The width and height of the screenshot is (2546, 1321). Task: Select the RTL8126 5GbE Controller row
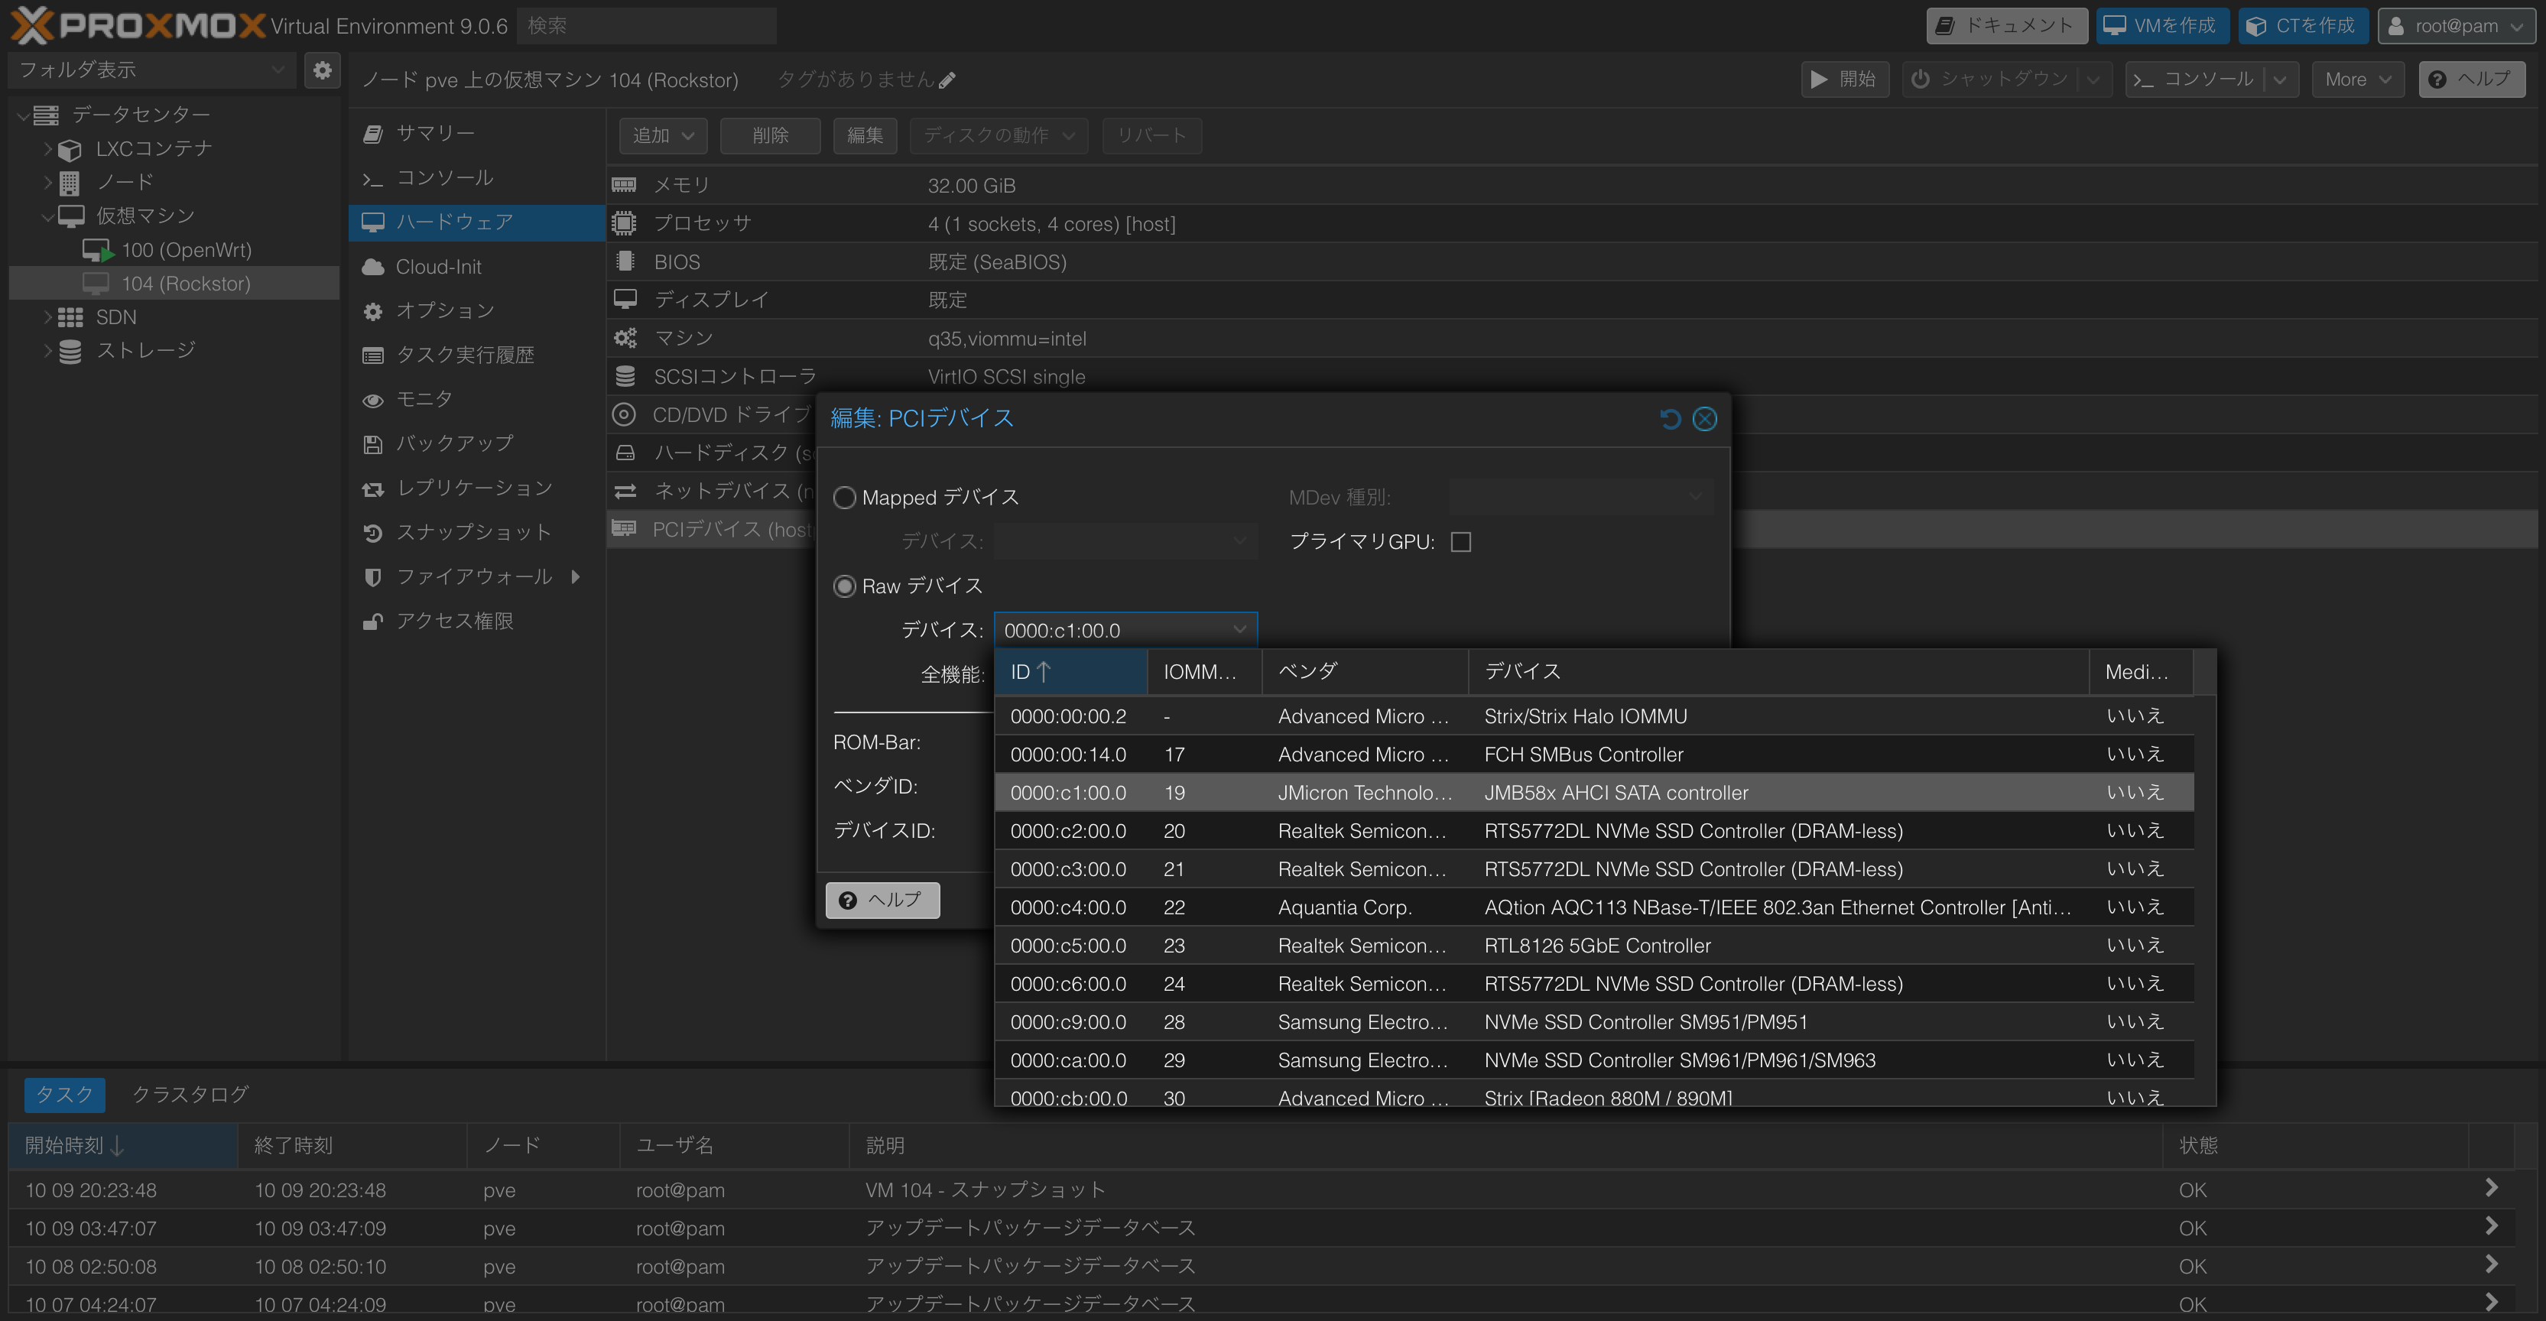1596,946
